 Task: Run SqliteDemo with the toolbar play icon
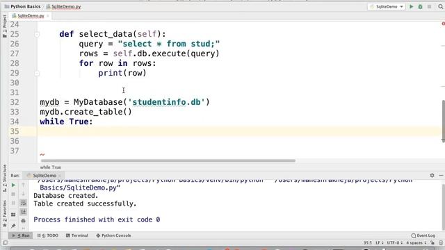coord(411,6)
